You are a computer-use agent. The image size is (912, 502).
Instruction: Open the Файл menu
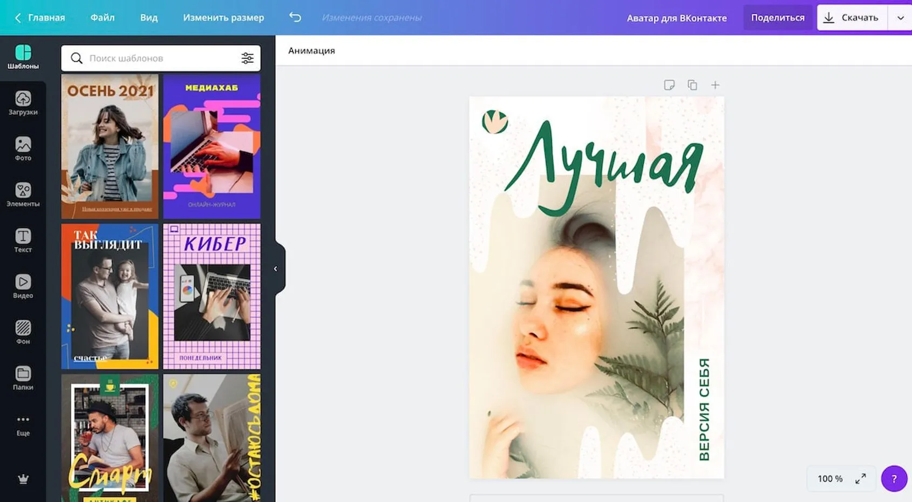coord(103,18)
